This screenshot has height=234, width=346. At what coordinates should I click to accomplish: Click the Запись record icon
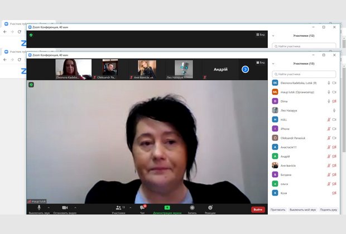[x=192, y=207]
